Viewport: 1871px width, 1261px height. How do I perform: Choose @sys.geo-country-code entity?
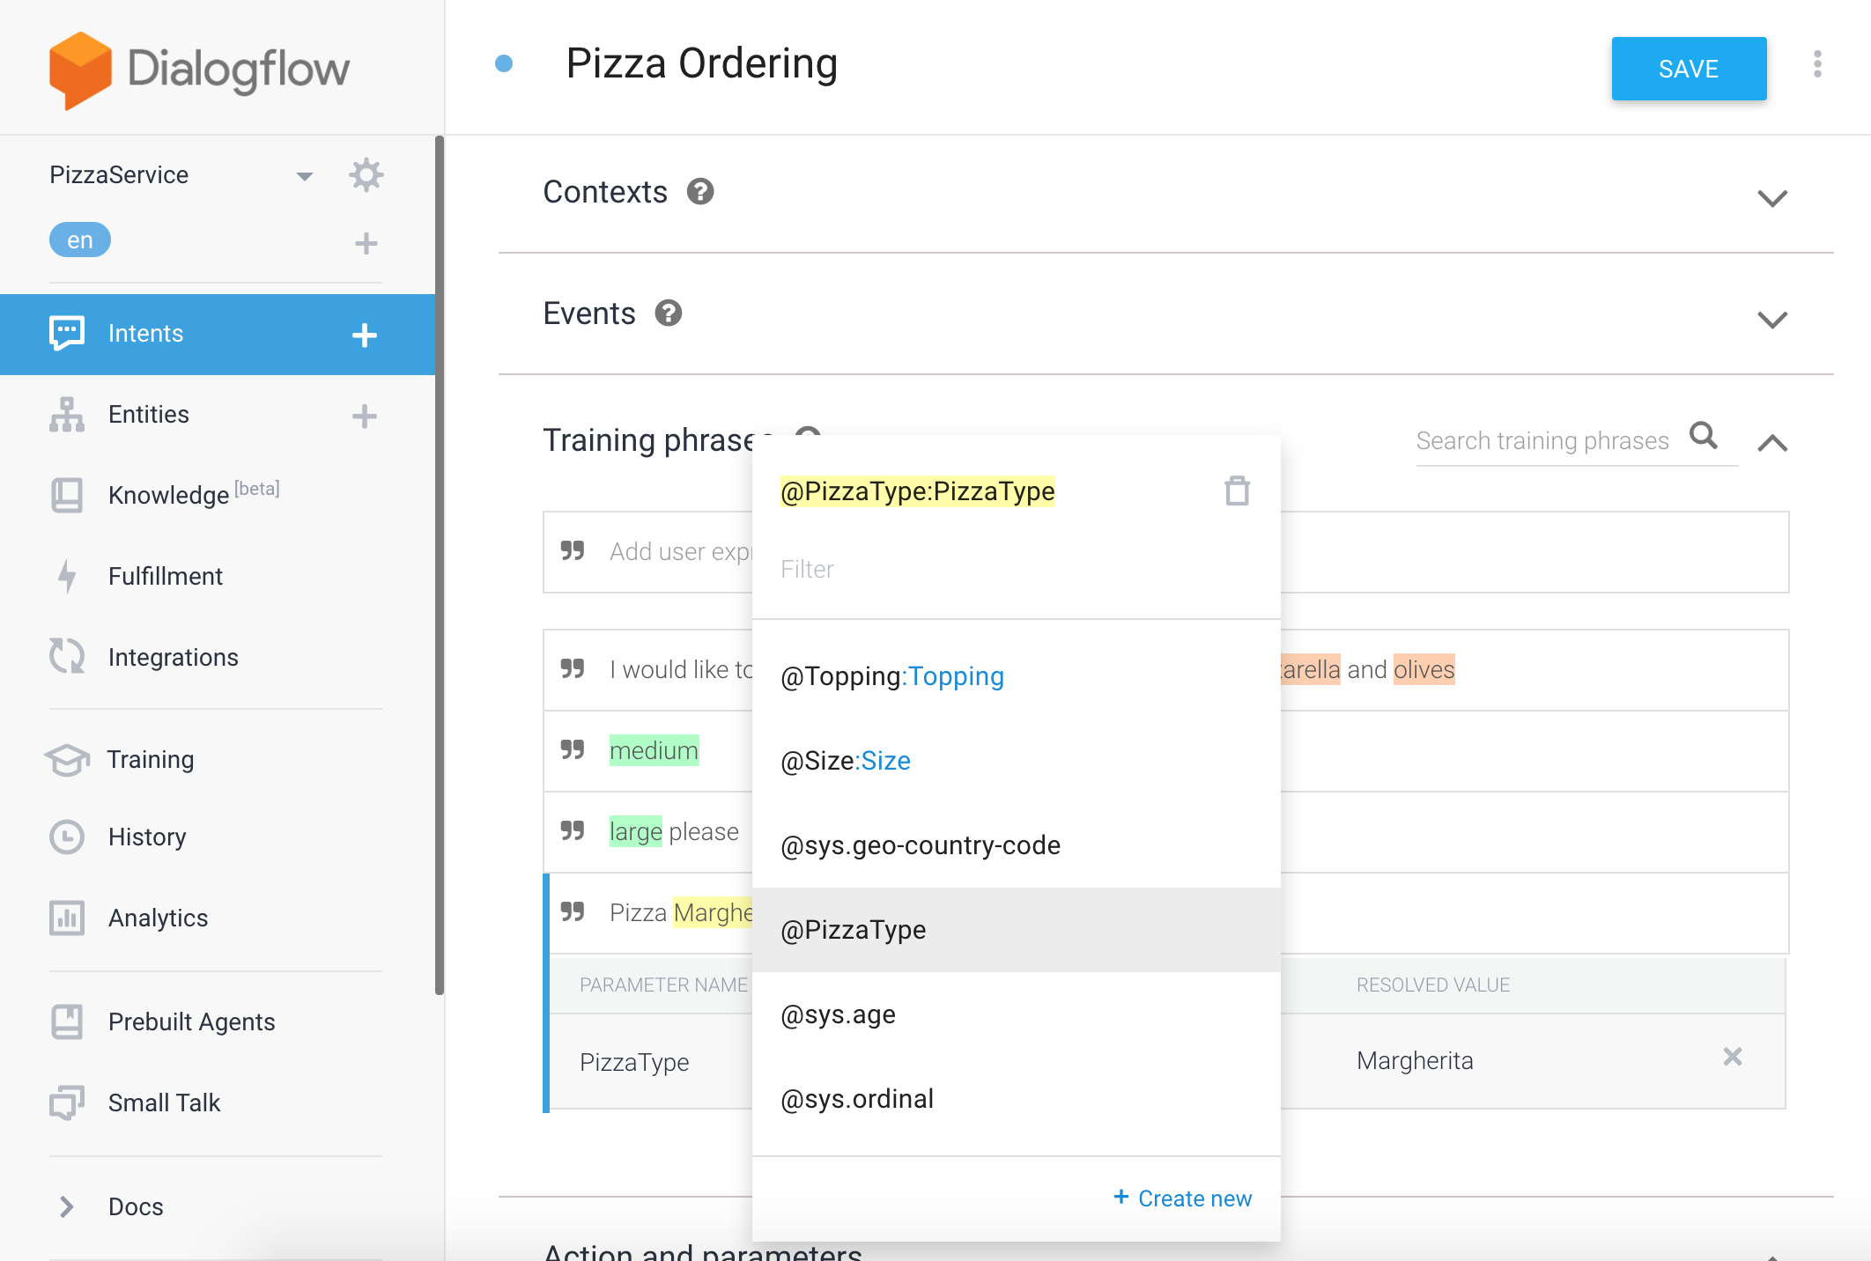click(1016, 845)
